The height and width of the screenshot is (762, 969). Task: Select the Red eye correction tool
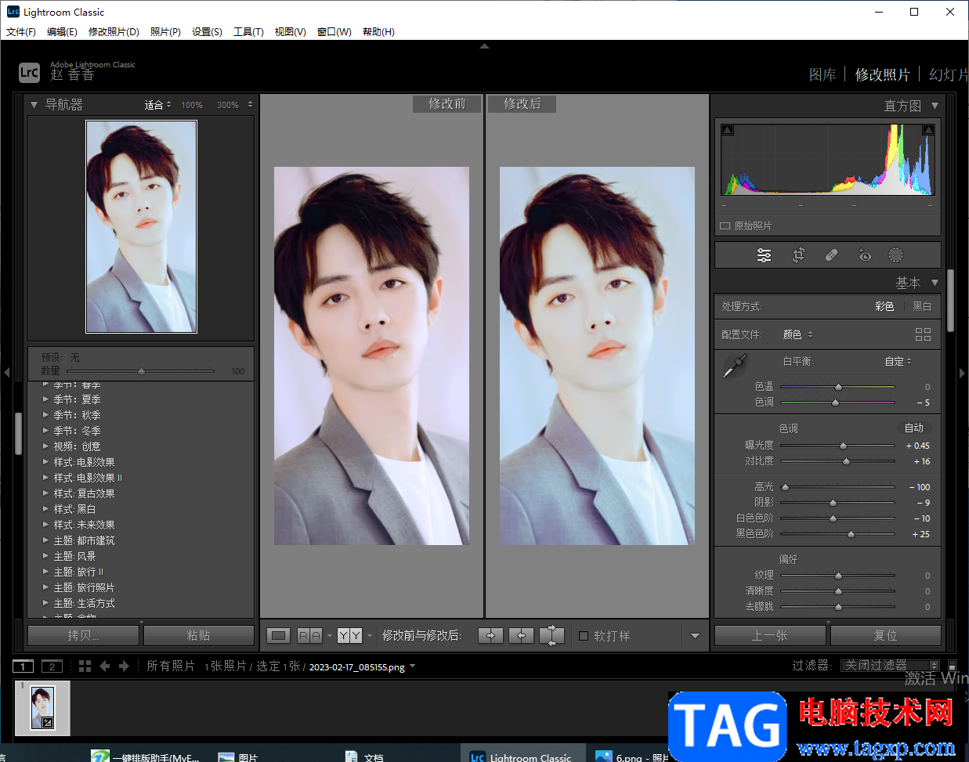tap(864, 255)
